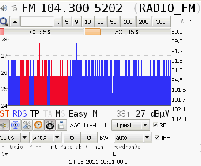
Task: Click the magnifier search icon
Action: click(4, 22)
